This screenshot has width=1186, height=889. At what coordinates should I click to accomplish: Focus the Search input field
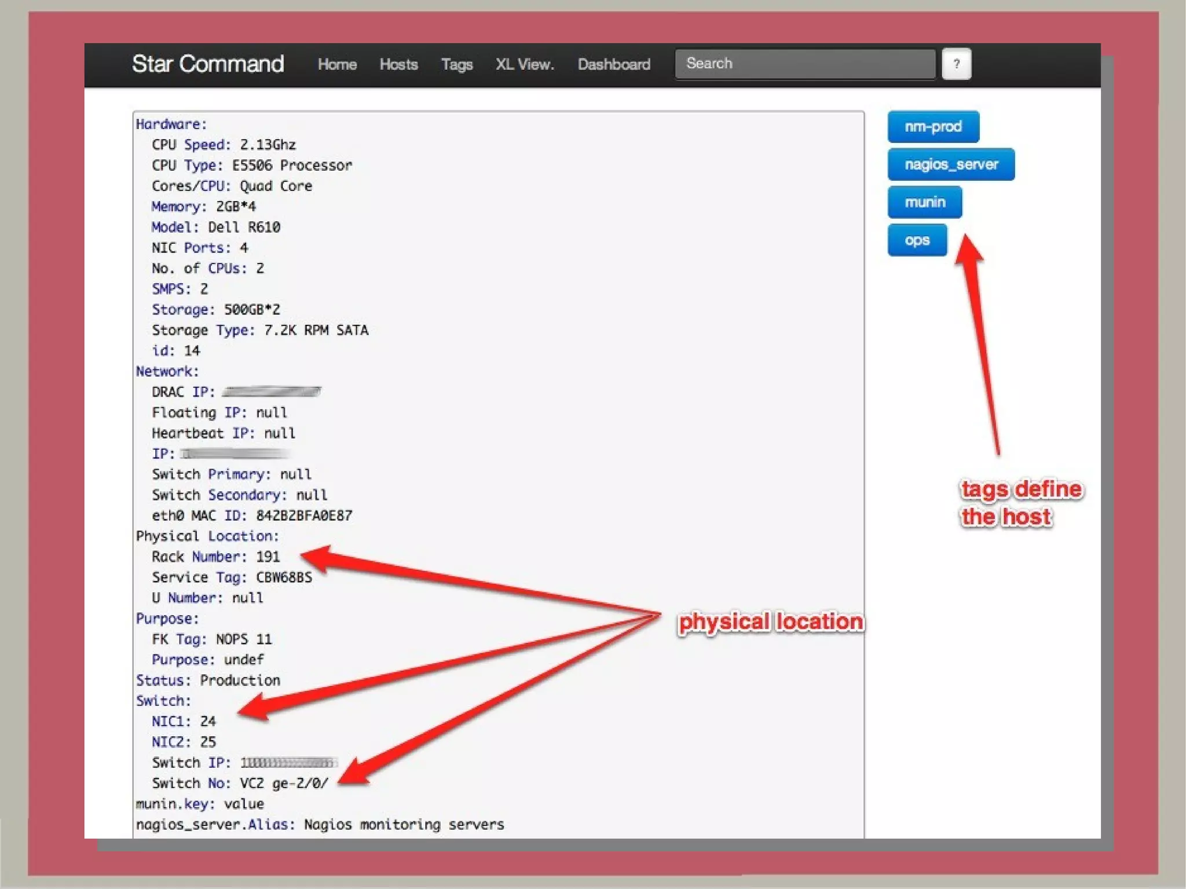(804, 64)
